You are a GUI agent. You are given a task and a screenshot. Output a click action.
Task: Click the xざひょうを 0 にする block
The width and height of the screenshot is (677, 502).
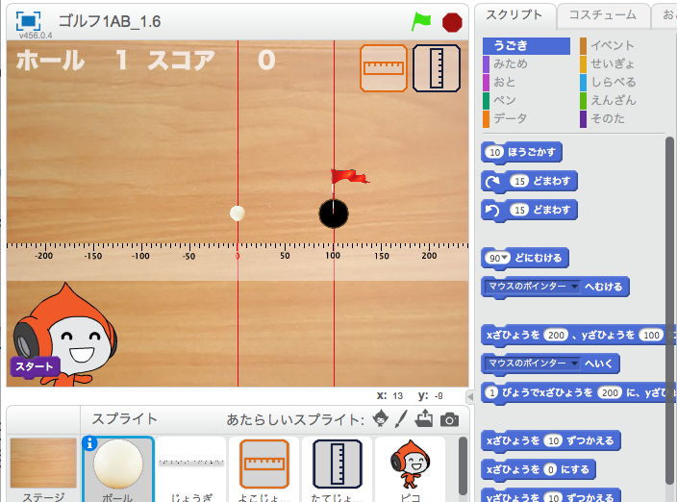538,469
